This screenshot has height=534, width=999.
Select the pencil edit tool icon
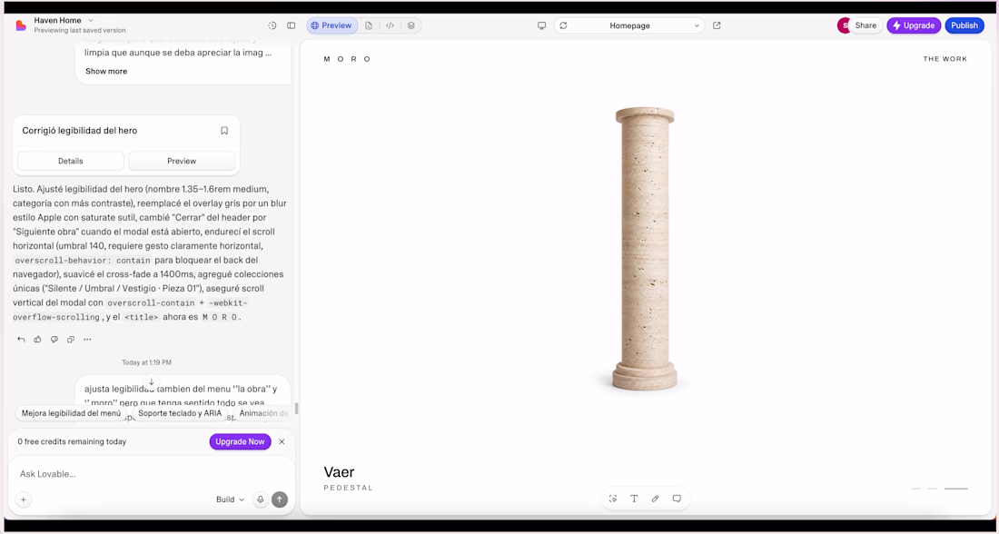[x=655, y=499]
